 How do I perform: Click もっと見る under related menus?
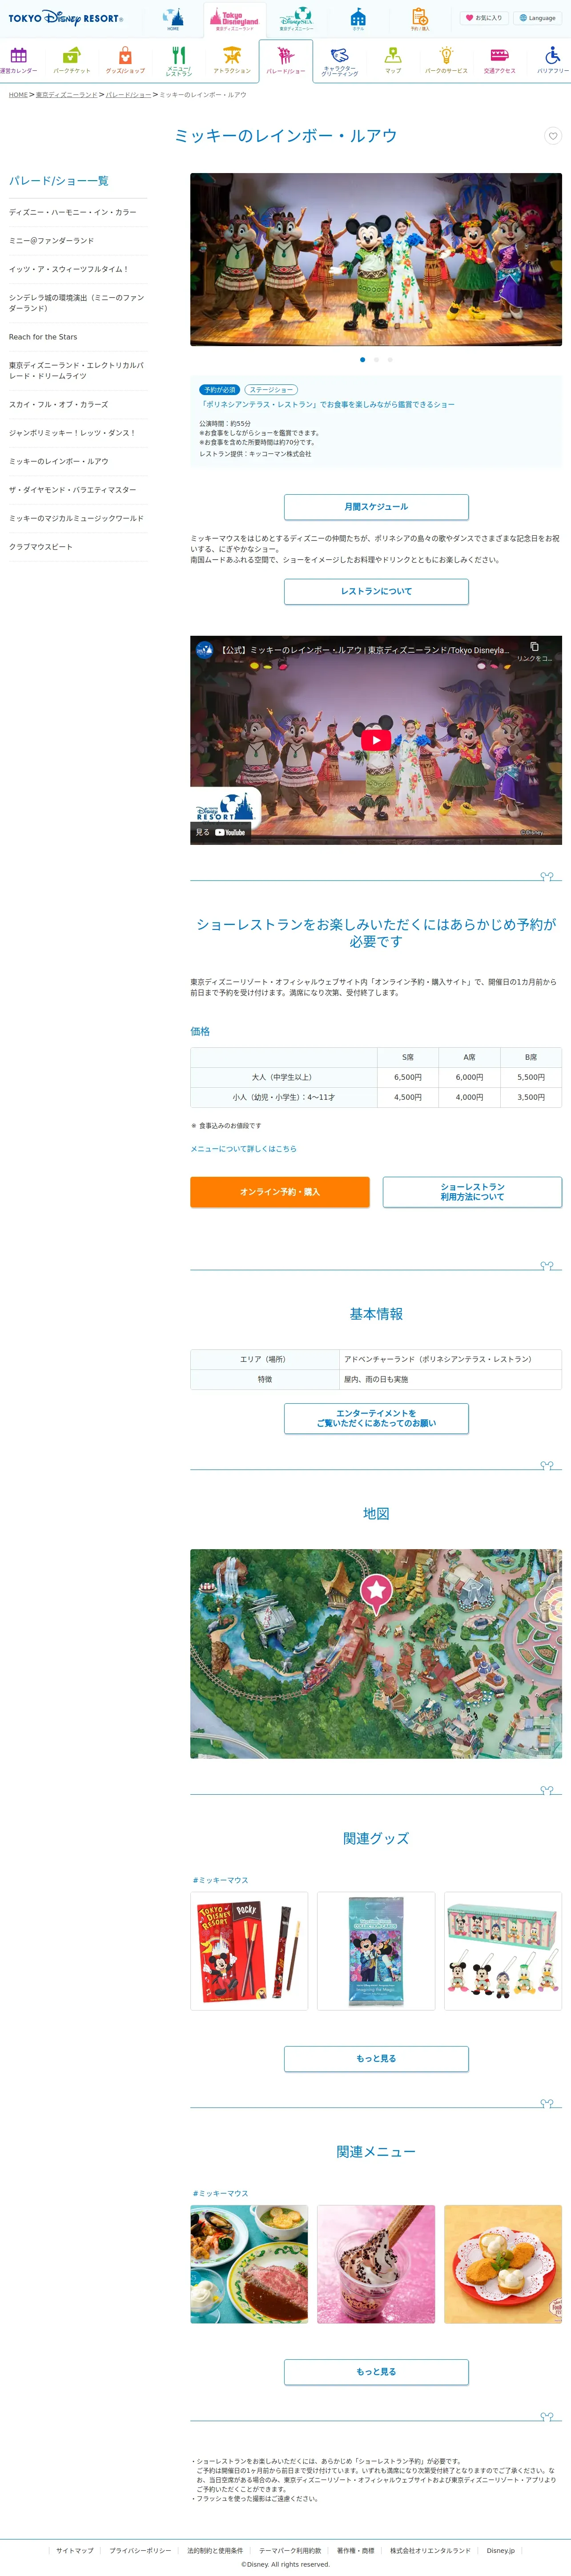coord(376,2372)
